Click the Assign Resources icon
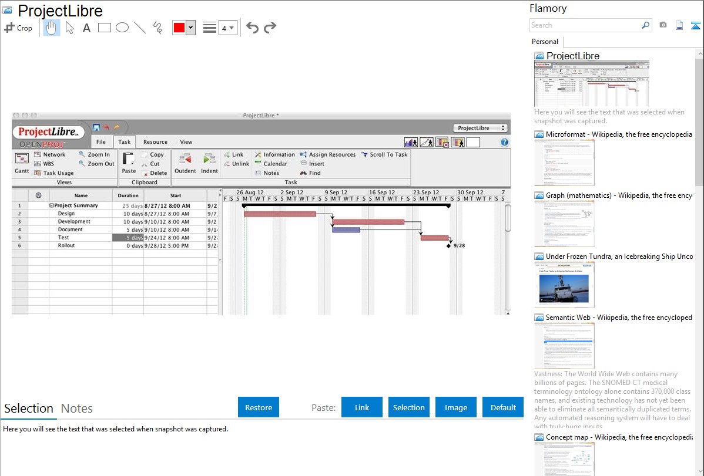 303,154
